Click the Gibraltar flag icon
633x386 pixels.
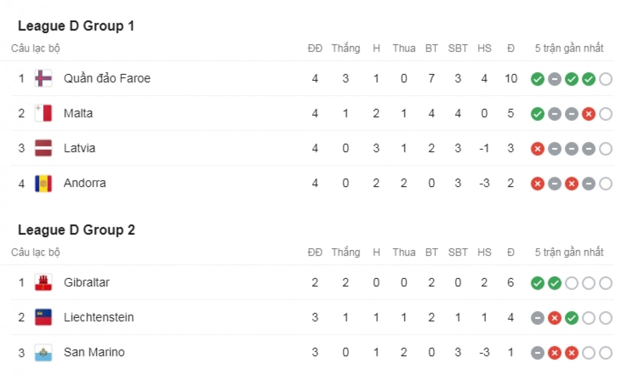point(43,283)
